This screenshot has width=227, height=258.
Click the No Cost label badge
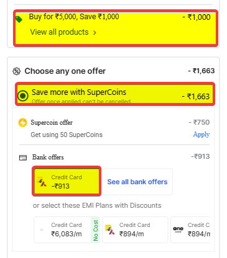click(95, 230)
